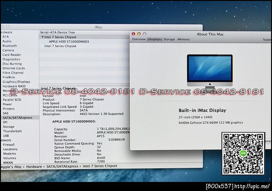Click Hardware in the path bar

[34, 167]
